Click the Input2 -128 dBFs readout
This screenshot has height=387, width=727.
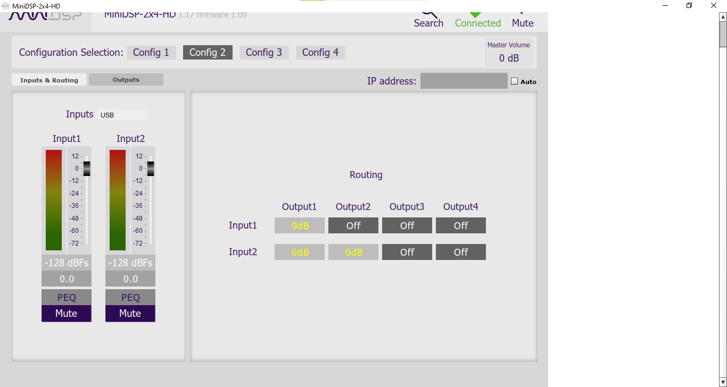coord(130,263)
